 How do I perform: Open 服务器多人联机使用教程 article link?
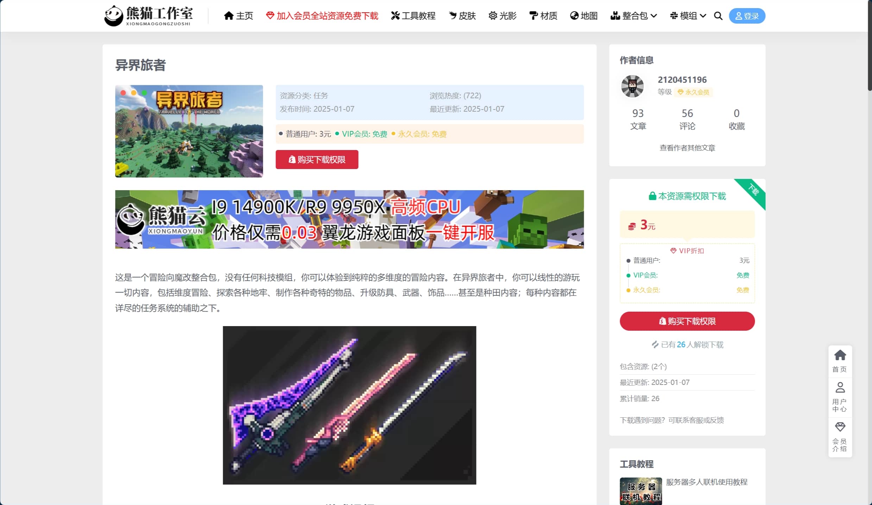point(706,482)
